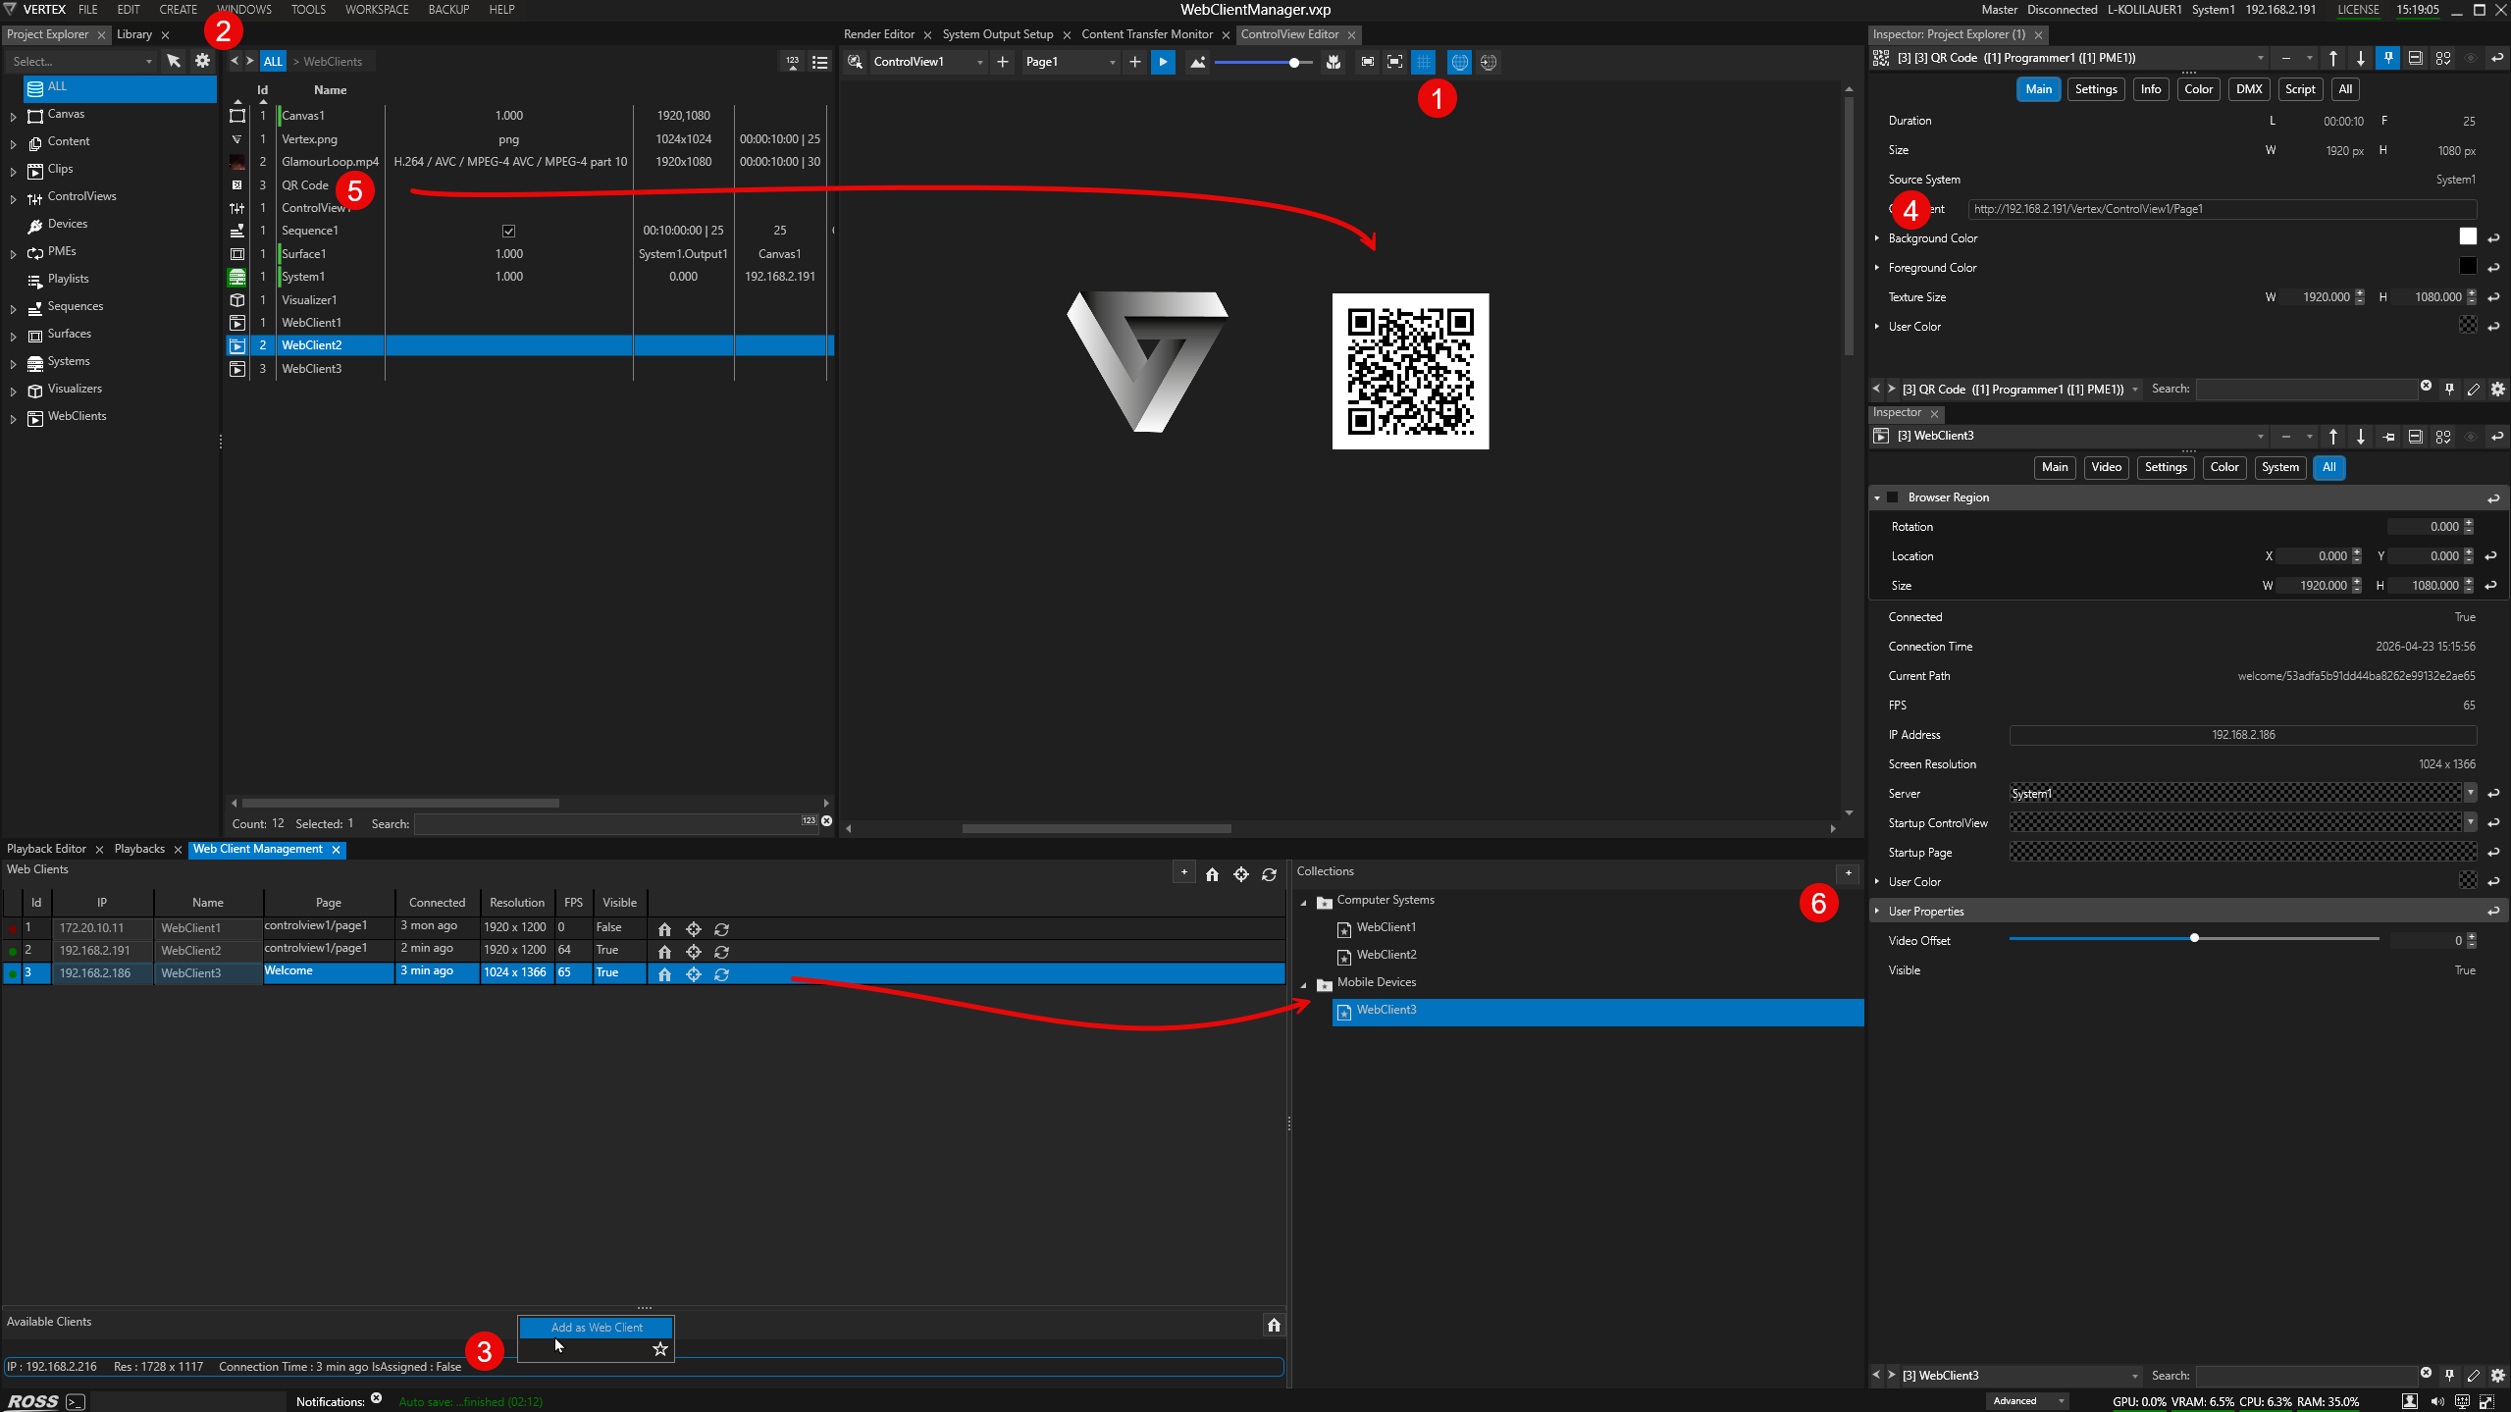Click the identify crosshair icon in WebClient2 row
Viewport: 2511px width, 1412px height.
[693, 952]
